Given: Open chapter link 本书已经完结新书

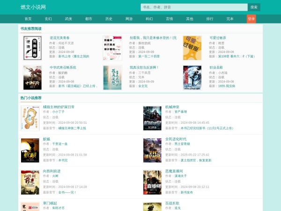Looking at the screenshot, I should coord(207,128).
